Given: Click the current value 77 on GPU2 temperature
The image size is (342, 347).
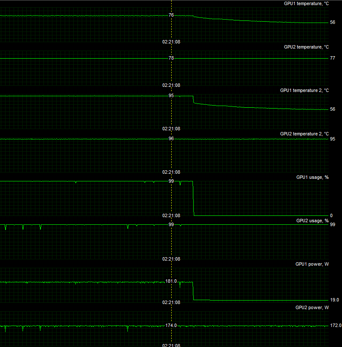Looking at the screenshot, I should click(333, 58).
